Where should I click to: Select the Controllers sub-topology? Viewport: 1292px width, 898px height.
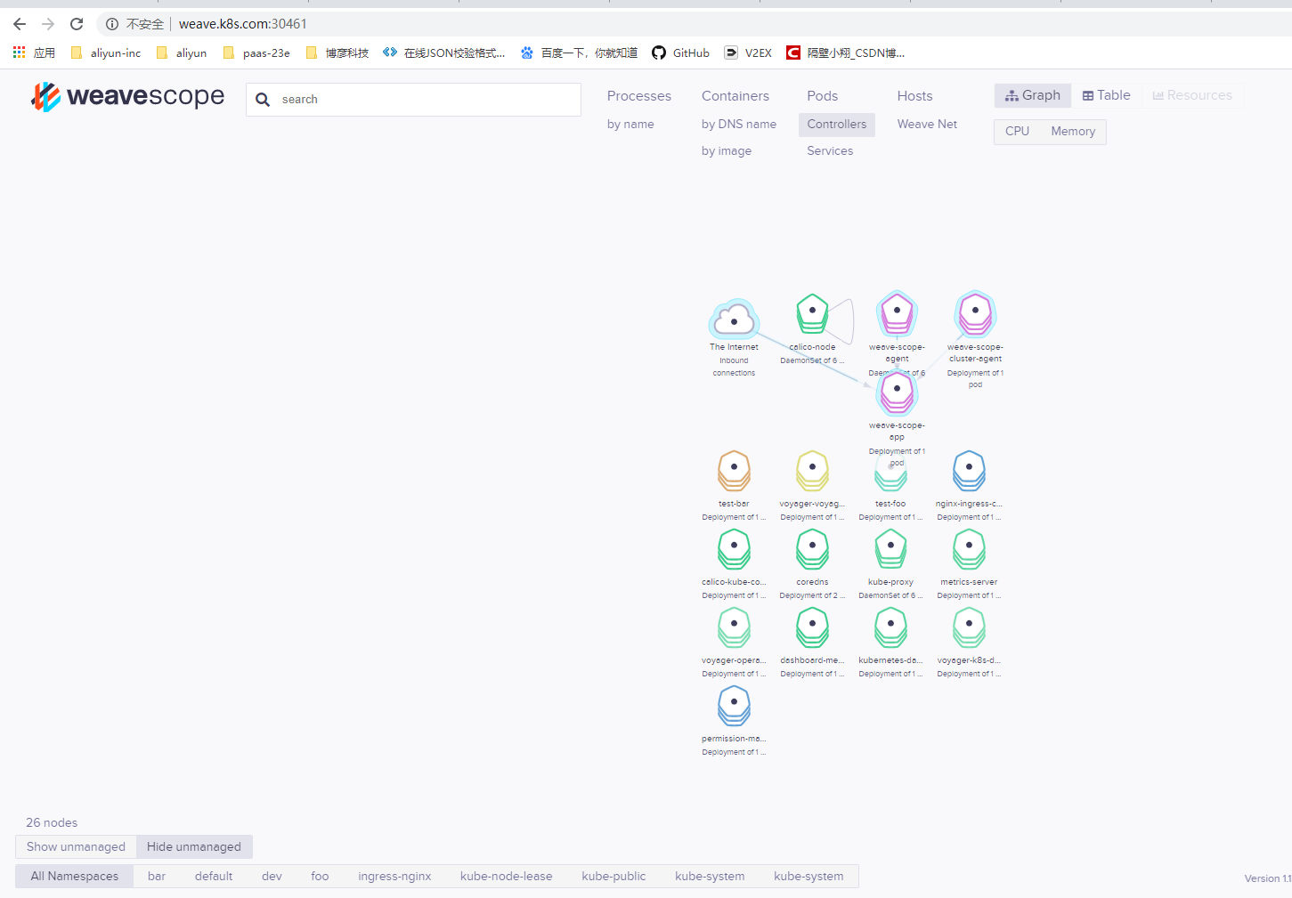[837, 125]
